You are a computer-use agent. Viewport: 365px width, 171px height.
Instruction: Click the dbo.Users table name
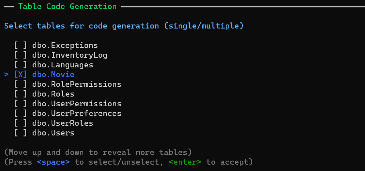(53, 133)
